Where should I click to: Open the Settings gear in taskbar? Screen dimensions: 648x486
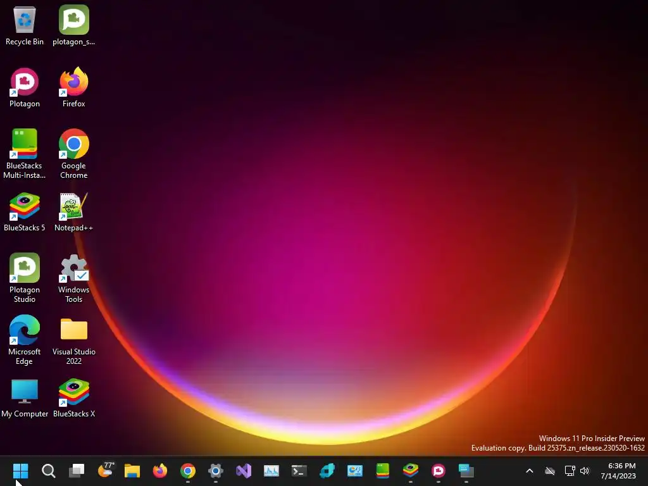click(216, 471)
